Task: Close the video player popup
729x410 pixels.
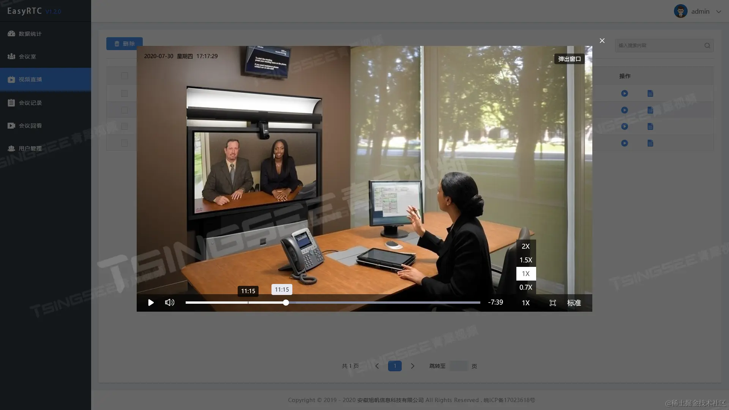Action: [602, 41]
